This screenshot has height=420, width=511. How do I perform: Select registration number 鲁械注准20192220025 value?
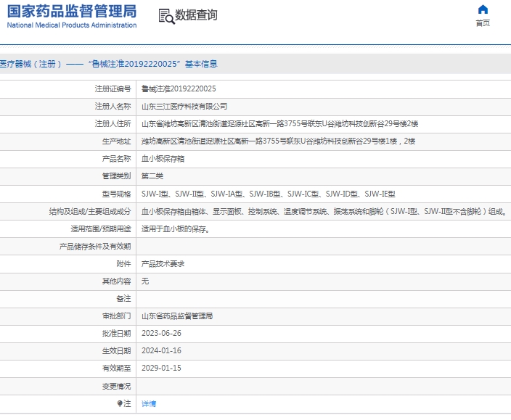point(179,89)
